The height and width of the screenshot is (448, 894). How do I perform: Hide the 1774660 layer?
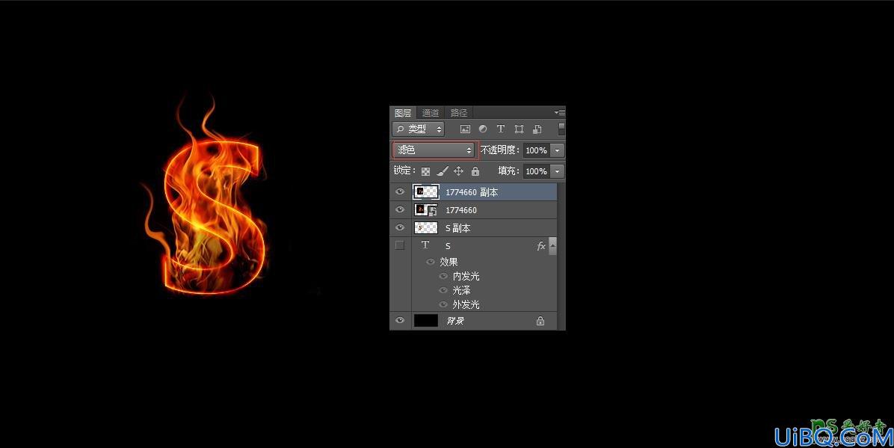400,209
